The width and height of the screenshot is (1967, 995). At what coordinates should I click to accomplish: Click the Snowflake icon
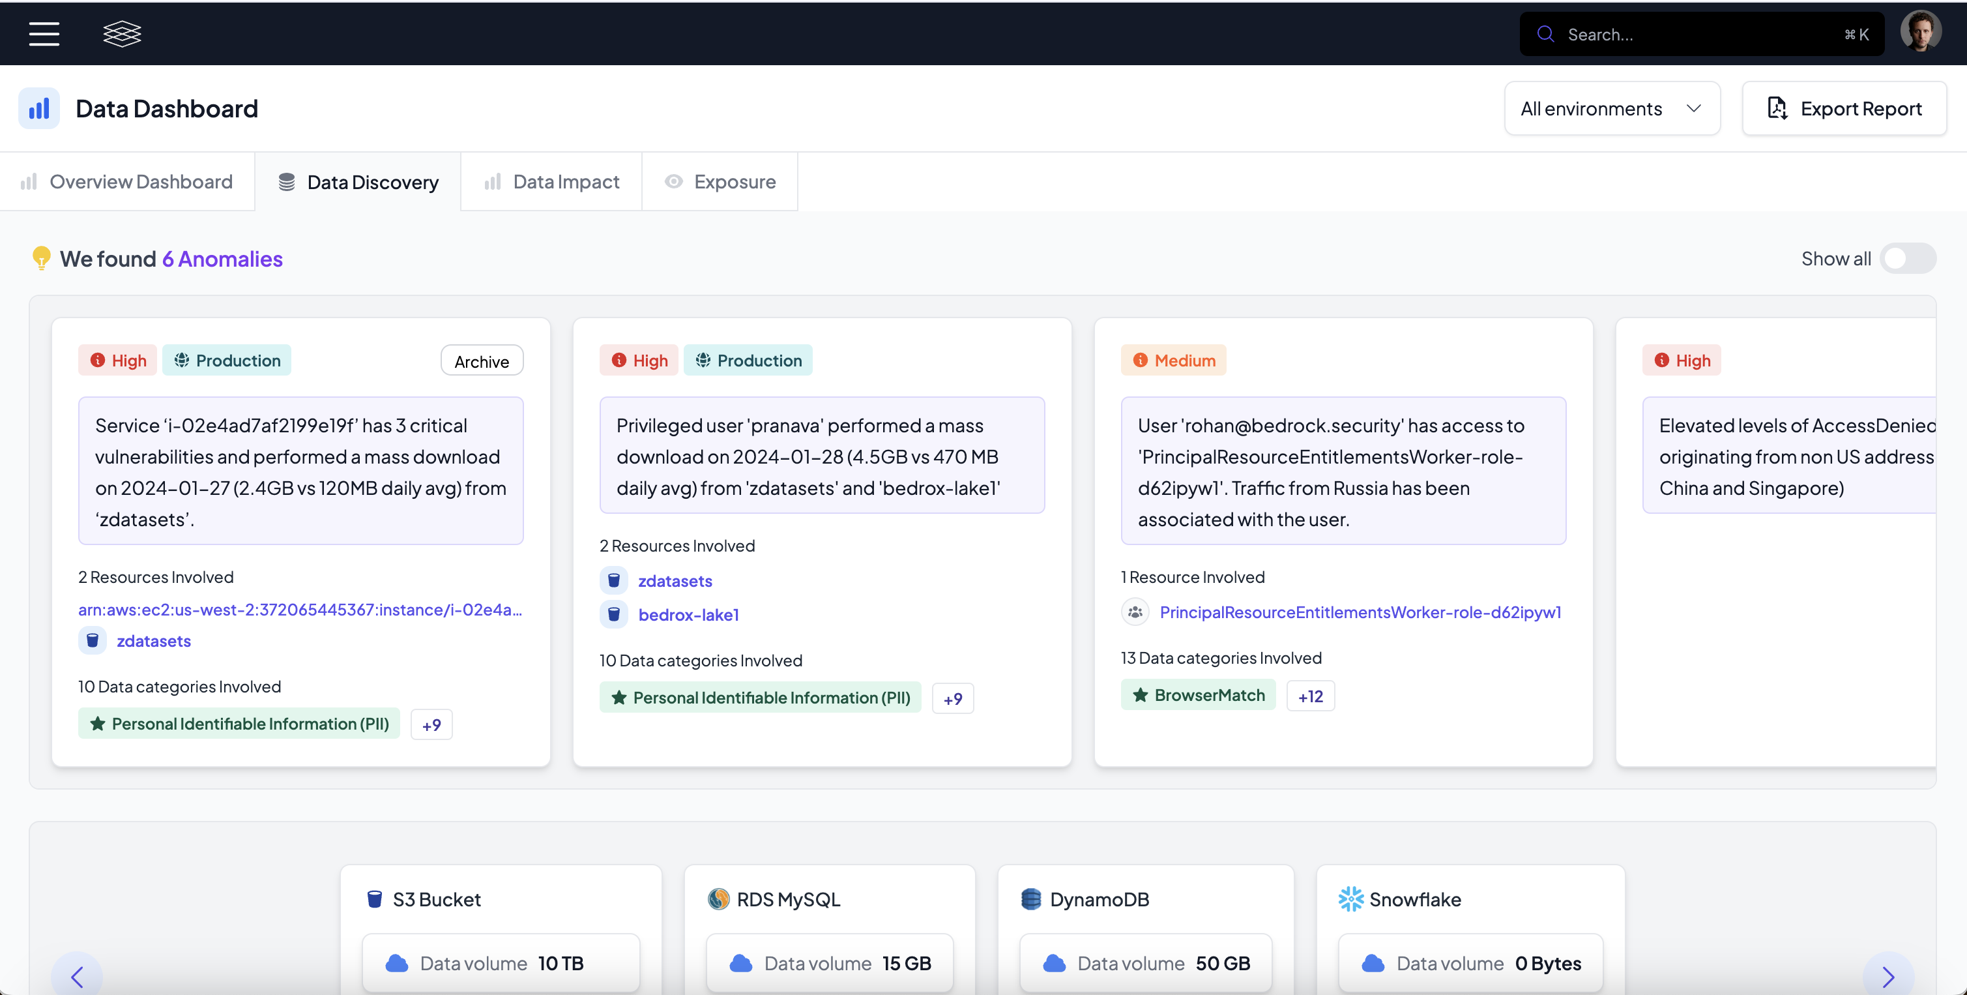[1351, 898]
